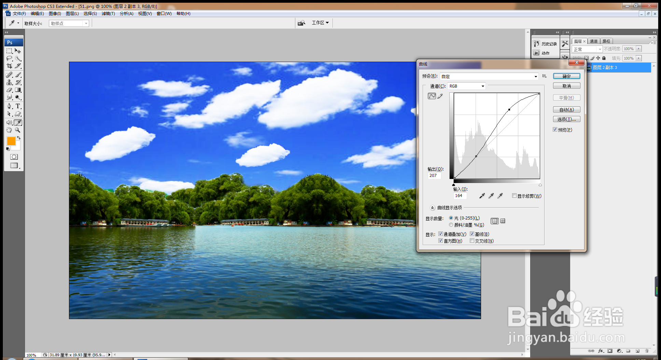This screenshot has height=360, width=661.
Task: Open the Channel RGB dropdown
Action: point(466,86)
